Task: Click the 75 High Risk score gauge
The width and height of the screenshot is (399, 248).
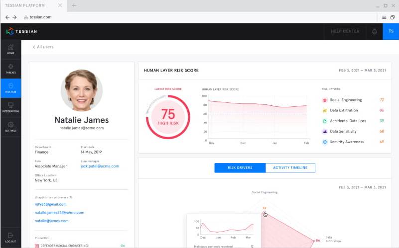Action: [x=168, y=117]
